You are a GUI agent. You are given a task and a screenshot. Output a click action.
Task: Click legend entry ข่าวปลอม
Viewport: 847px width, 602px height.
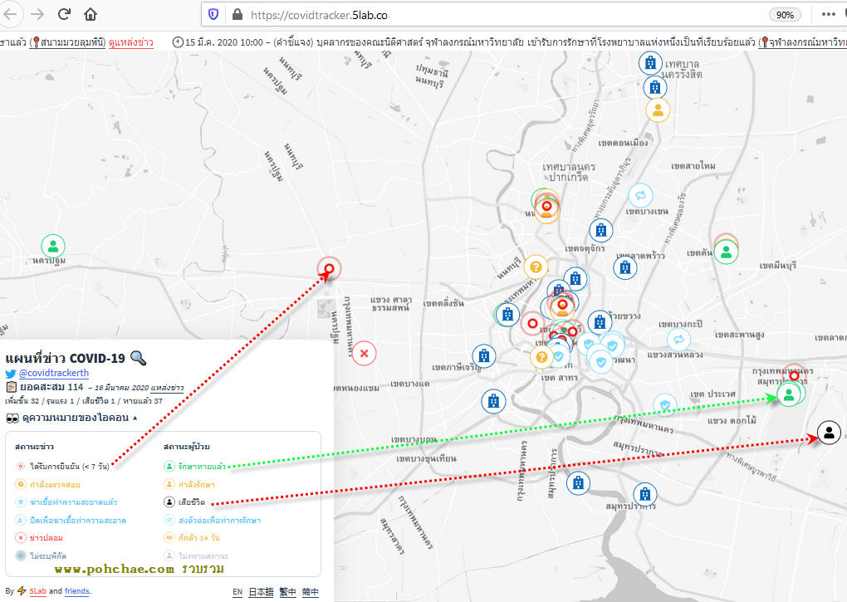pos(40,538)
